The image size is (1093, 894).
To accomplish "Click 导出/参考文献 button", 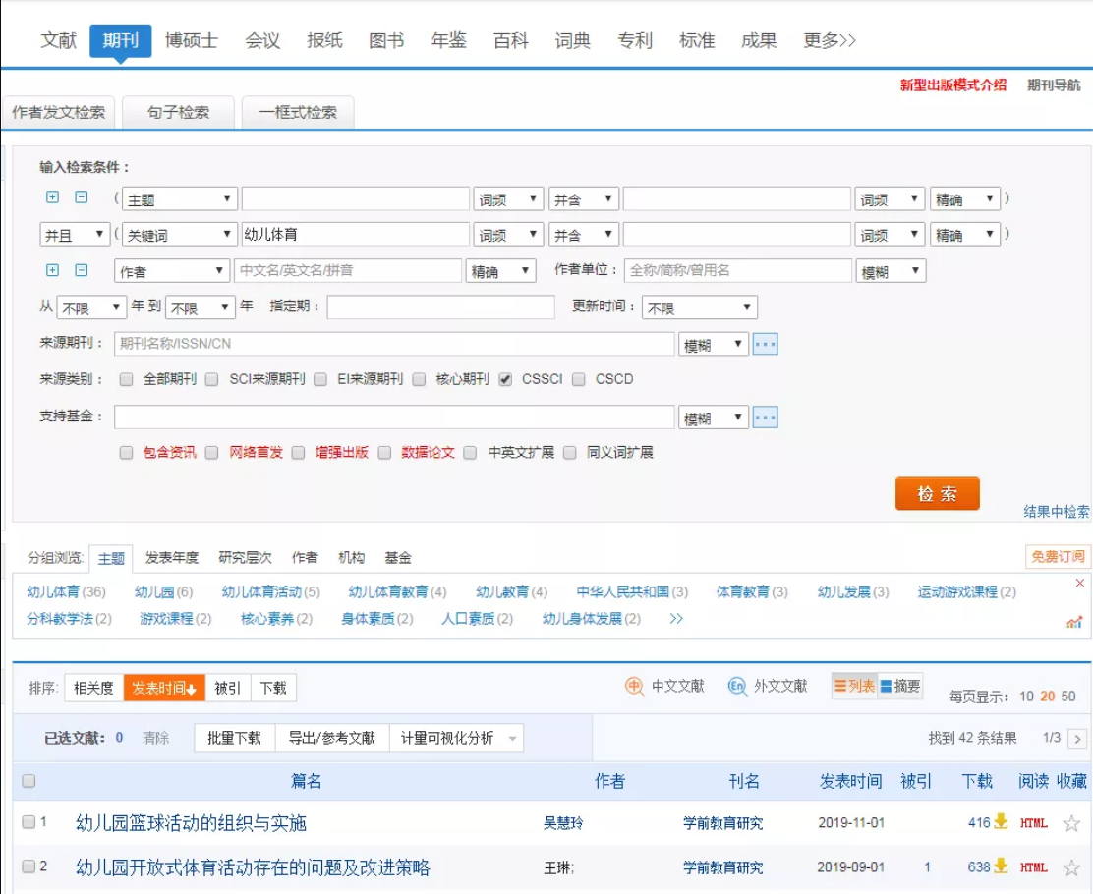I will (332, 738).
